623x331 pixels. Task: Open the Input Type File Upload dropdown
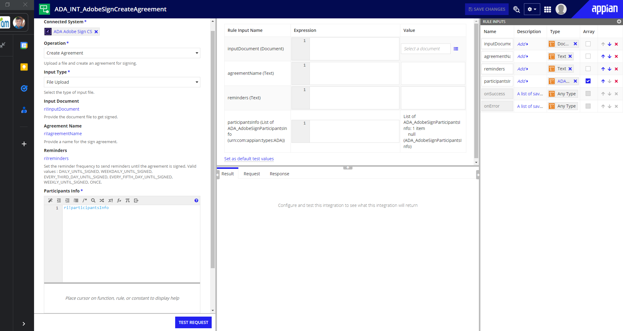click(x=122, y=82)
